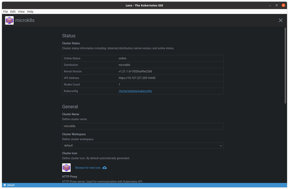Close the Lens window
Image resolution: width=289 pixels, height=189 pixels.
(x=284, y=5)
